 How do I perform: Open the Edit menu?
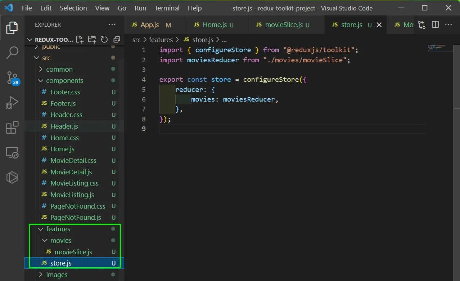coord(46,8)
